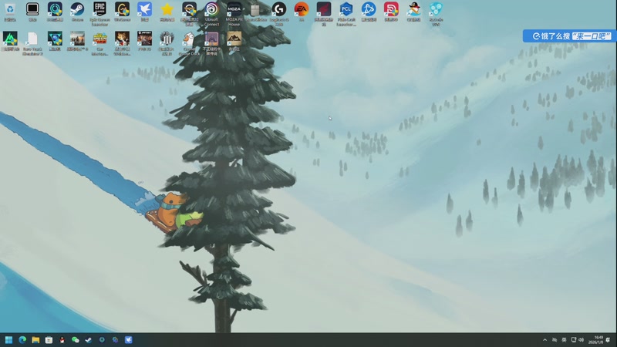
Task: Launch Epic Games Launcher desktop shortcut
Action: tap(99, 13)
